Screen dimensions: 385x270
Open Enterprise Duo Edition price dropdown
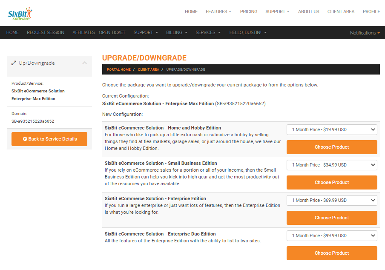coord(332,236)
